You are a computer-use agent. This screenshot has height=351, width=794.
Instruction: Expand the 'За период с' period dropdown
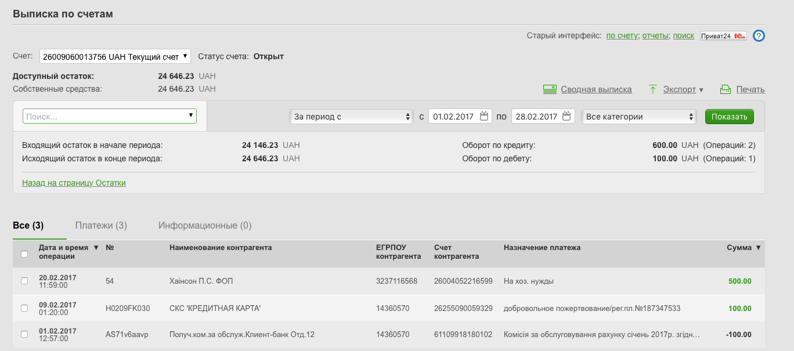tap(350, 117)
